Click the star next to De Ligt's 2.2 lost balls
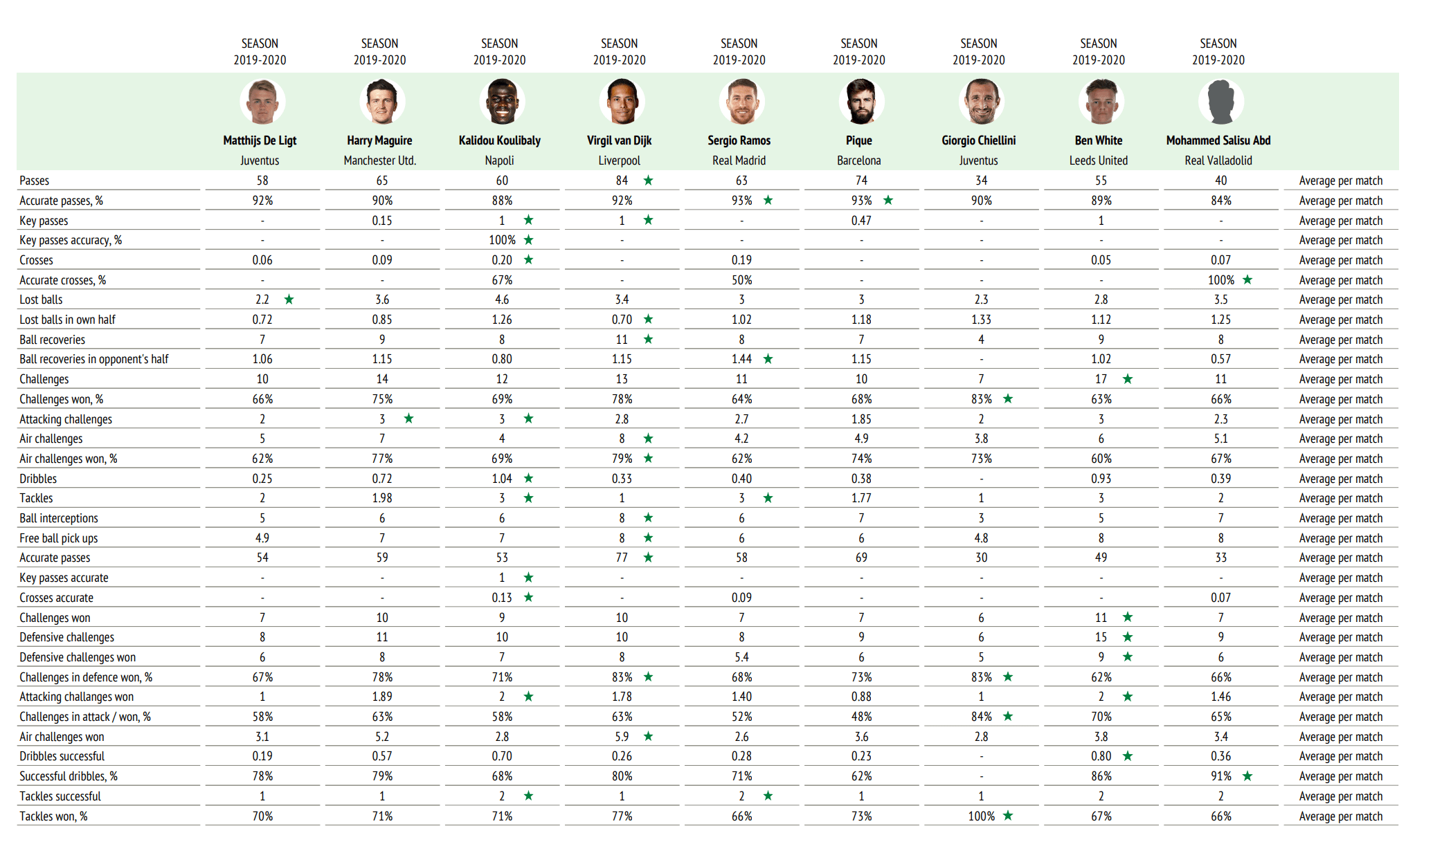Image resolution: width=1433 pixels, height=862 pixels. point(289,300)
